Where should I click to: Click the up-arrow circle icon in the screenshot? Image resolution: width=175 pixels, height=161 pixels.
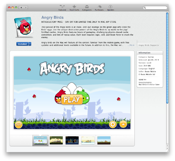[x=123, y=124]
